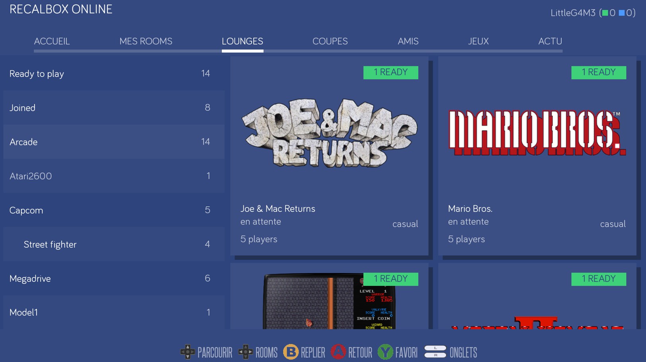Click the LittleG4M3 username

573,13
